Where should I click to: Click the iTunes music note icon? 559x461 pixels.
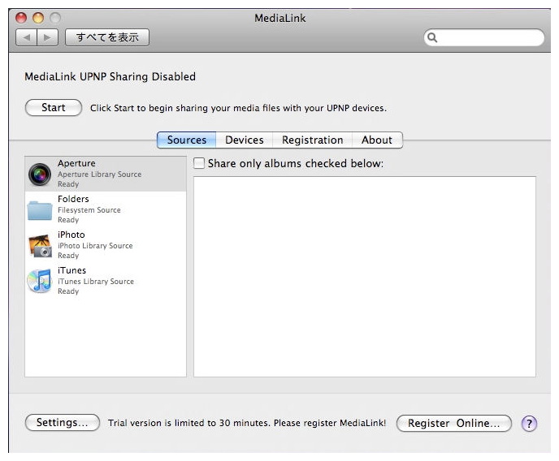coord(40,281)
